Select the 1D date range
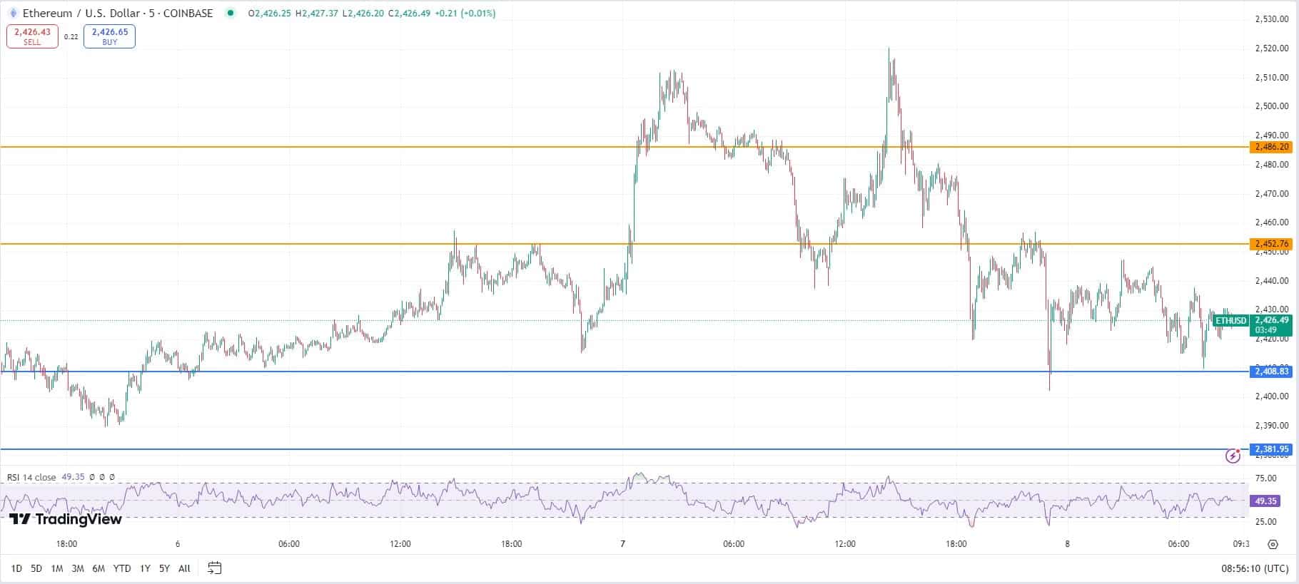 click(16, 568)
